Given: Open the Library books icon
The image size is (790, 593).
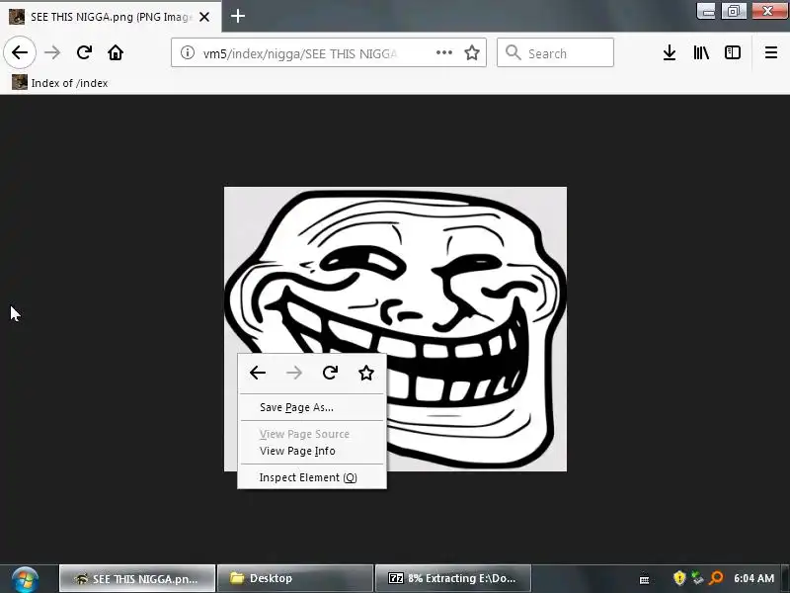Looking at the screenshot, I should [x=701, y=52].
